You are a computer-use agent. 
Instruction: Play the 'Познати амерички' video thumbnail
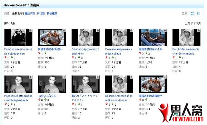coord(119,38)
